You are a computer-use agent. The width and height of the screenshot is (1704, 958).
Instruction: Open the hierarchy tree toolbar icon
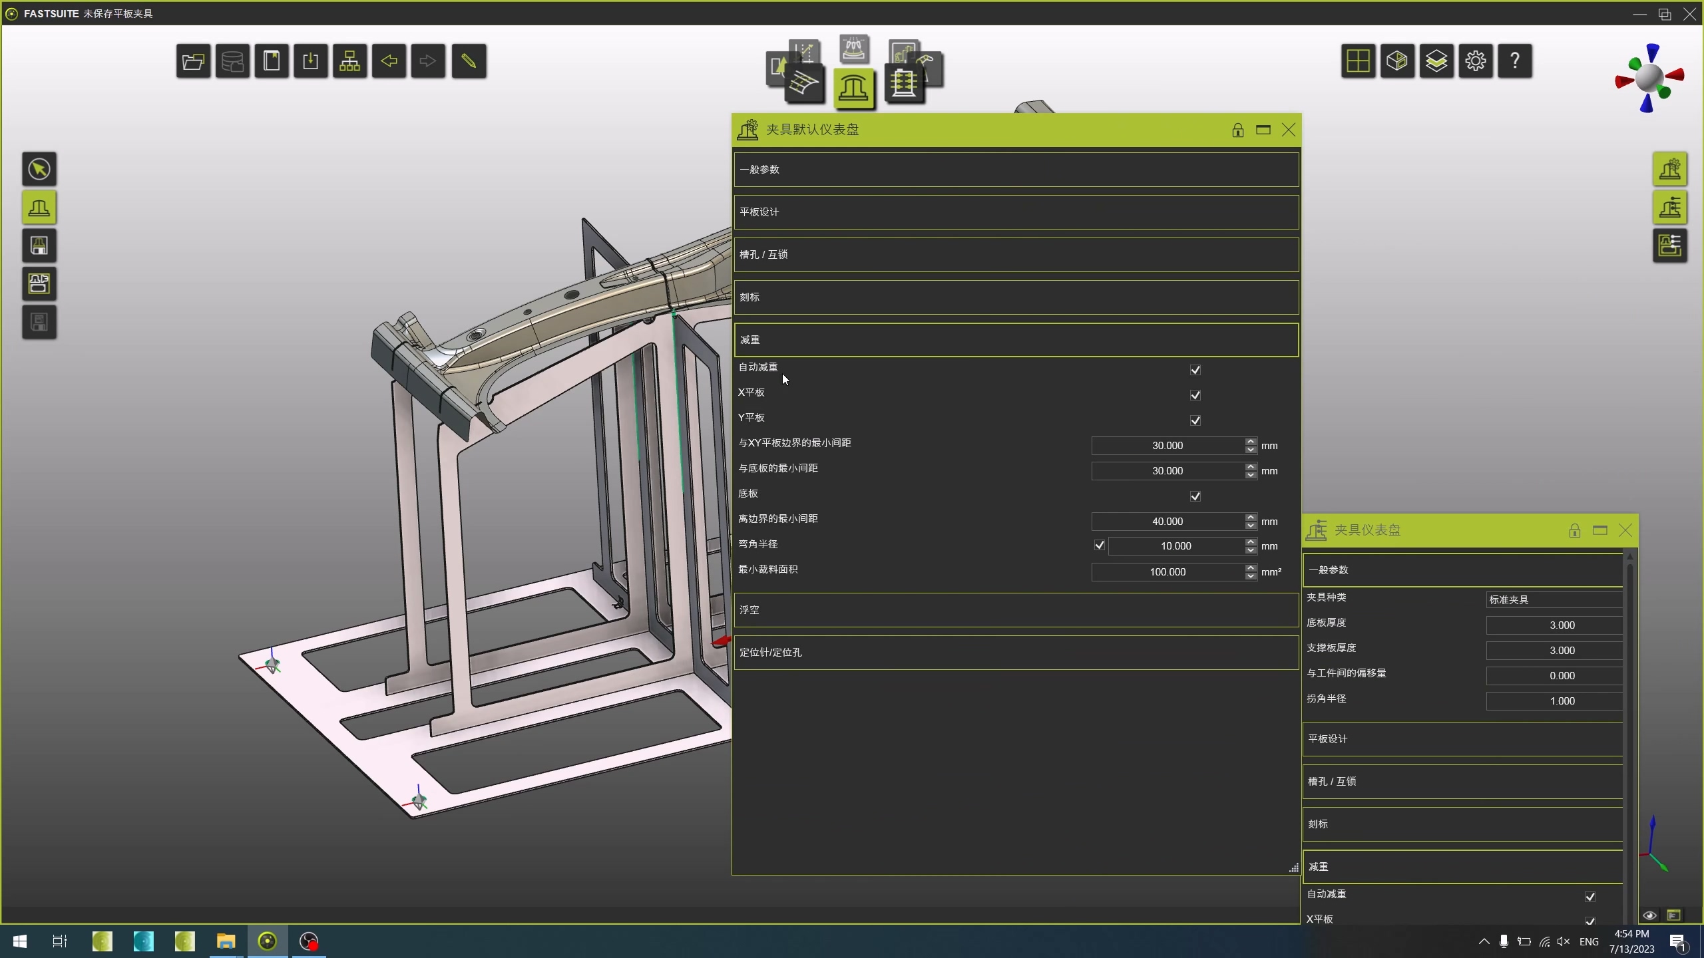pos(349,61)
